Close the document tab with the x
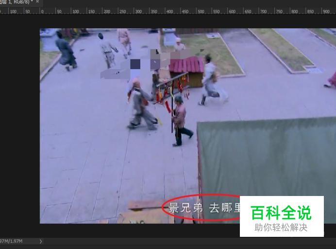 pos(38,1)
